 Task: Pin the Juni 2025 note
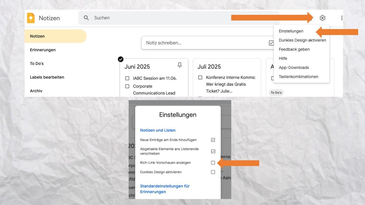click(x=180, y=65)
